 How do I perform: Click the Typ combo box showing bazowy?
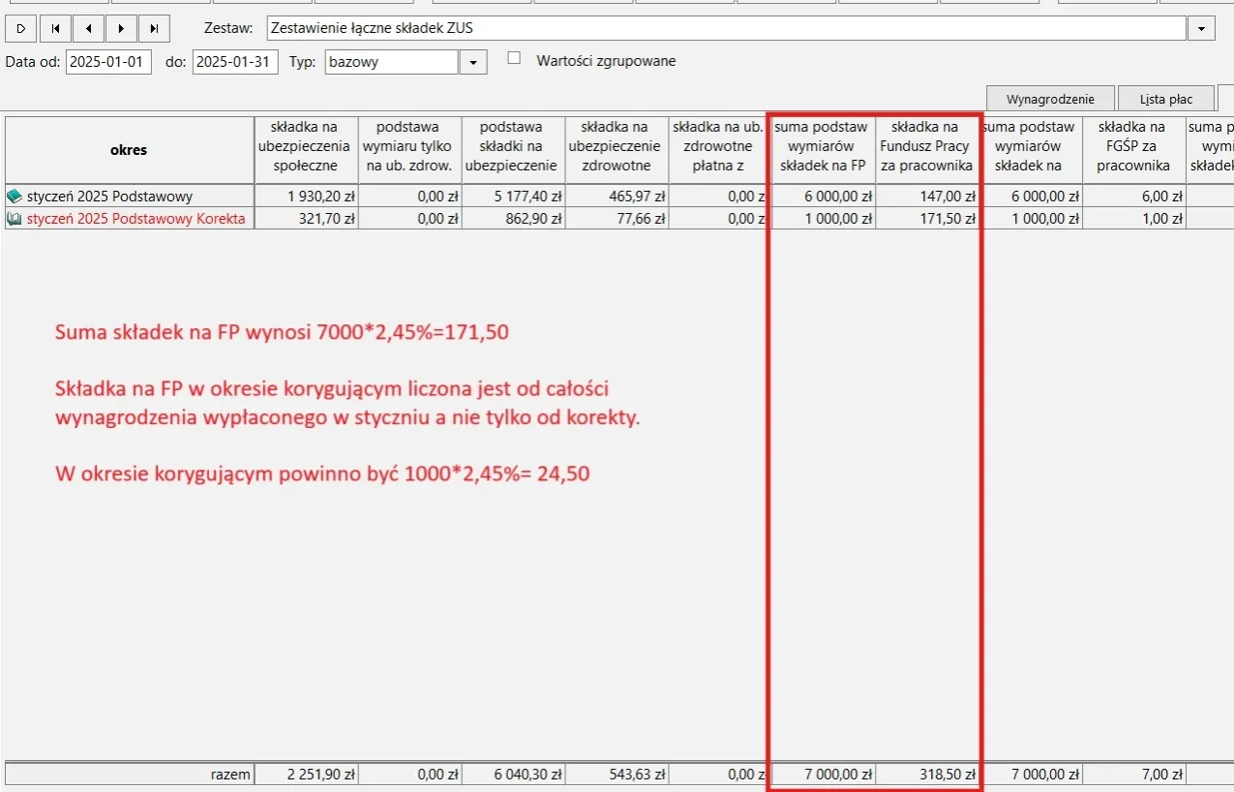[391, 63]
